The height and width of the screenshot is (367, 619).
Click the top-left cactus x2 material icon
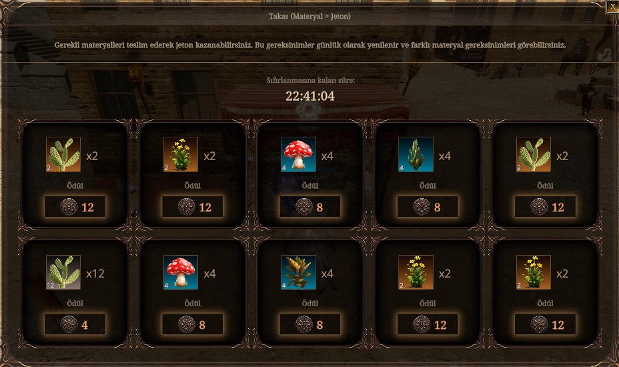[x=63, y=154]
